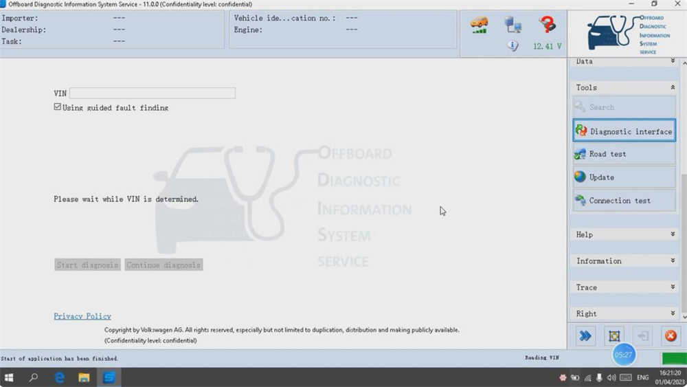Click the vehicle connection status icon

(x=479, y=25)
